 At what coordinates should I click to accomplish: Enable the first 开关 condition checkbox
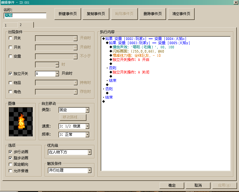tap(10, 38)
